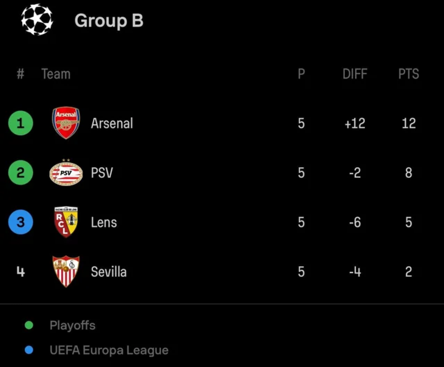Open the Sevilla club crest
Screen dimensions: 444x367
coord(66,272)
